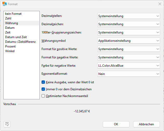Click the Abbrechen button
This screenshot has width=164, height=131.
pyautogui.click(x=146, y=124)
